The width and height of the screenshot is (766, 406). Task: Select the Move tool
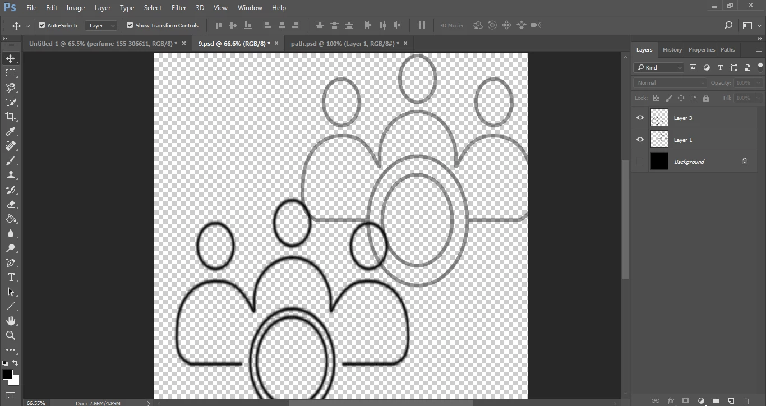coord(11,58)
